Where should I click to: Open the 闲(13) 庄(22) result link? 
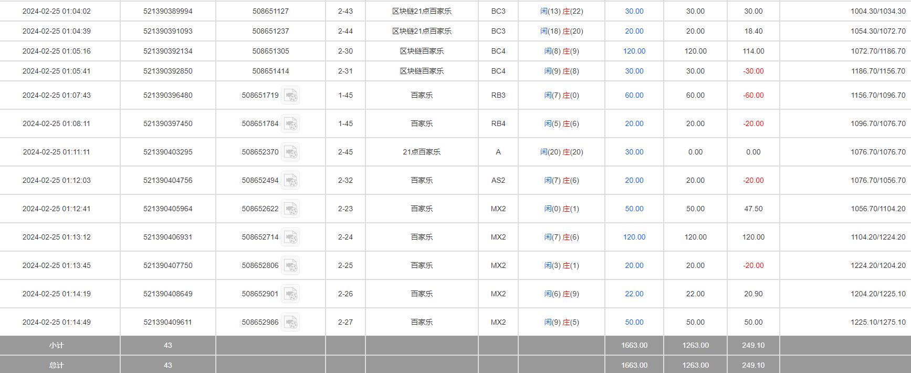[x=561, y=11]
